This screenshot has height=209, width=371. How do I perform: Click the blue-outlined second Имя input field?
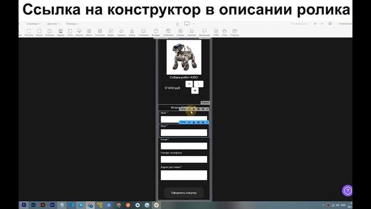pos(184,133)
